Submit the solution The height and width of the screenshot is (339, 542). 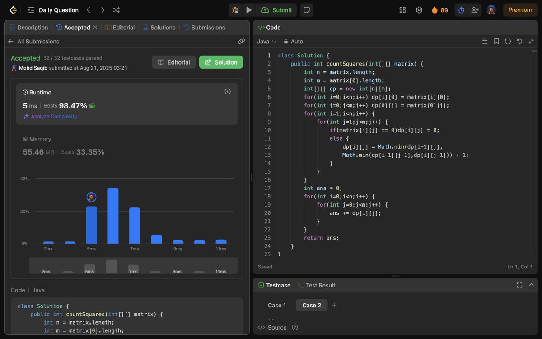click(x=276, y=10)
